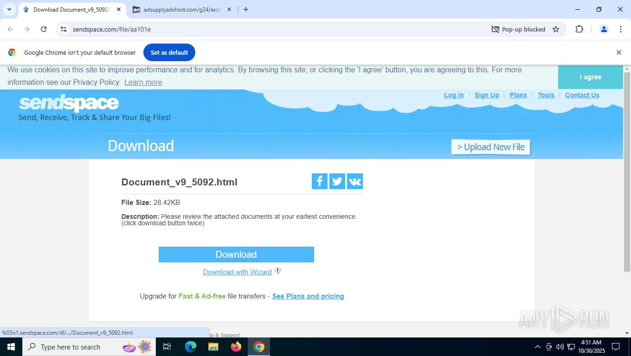This screenshot has width=631, height=356.
Task: Set Chrome as default browser
Action: [169, 52]
